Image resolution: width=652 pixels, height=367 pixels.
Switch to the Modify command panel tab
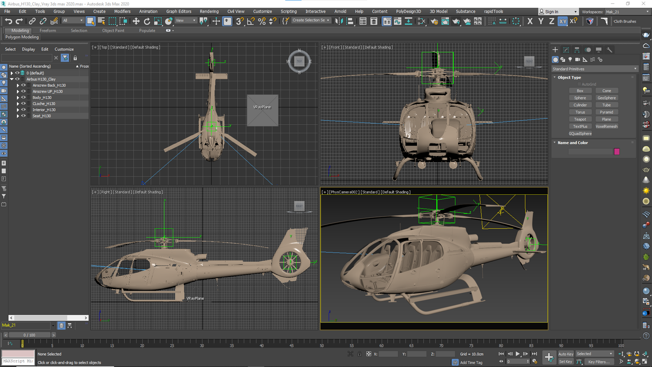click(x=566, y=50)
